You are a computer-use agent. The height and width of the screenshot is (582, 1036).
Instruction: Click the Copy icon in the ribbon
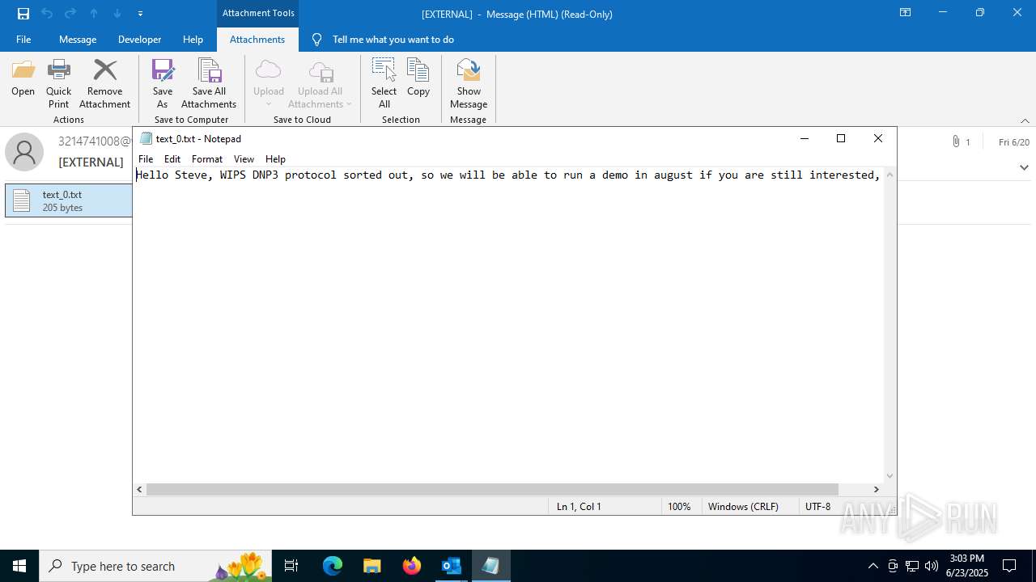tap(418, 70)
